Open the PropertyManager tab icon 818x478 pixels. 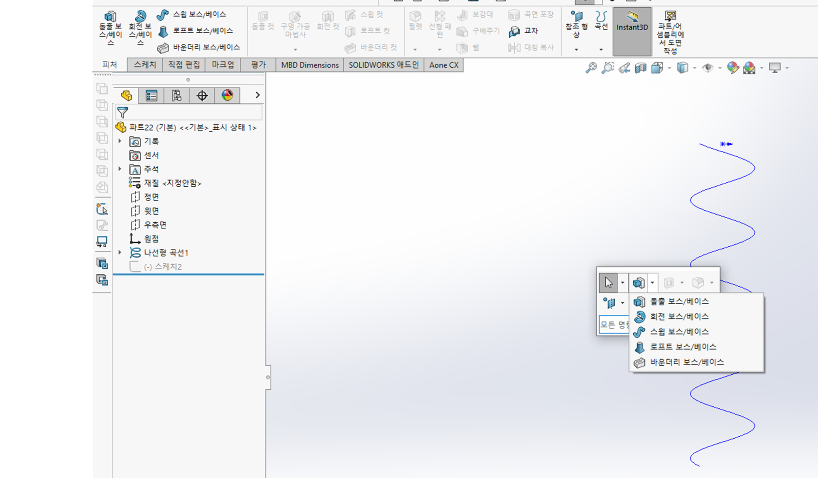(151, 96)
